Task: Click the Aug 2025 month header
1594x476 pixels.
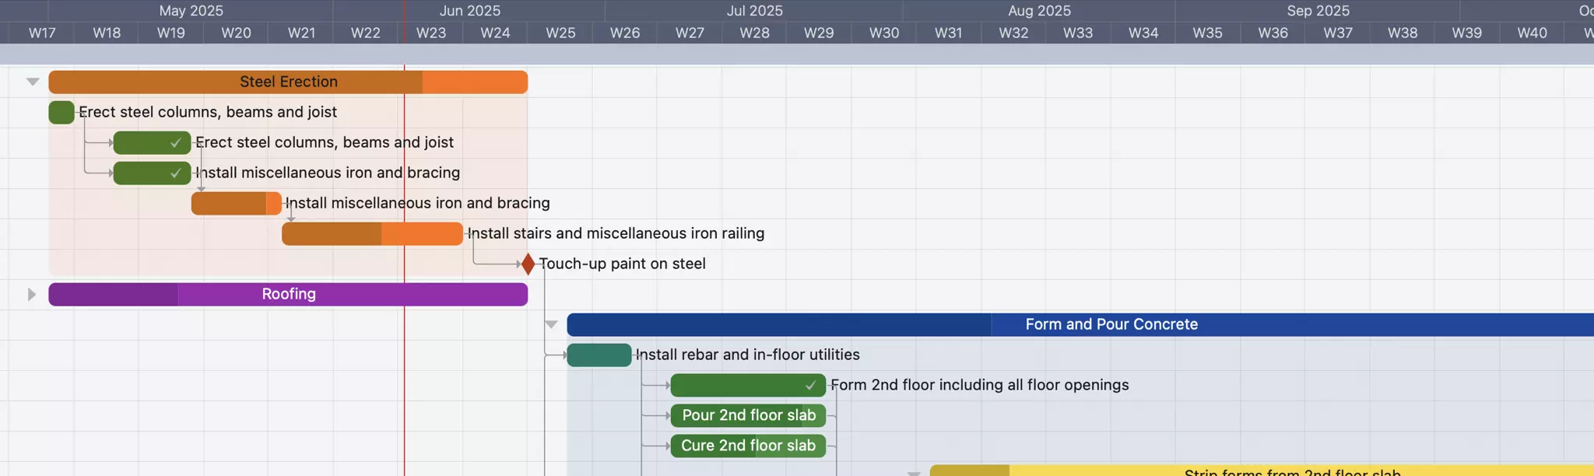Action: pos(1039,11)
